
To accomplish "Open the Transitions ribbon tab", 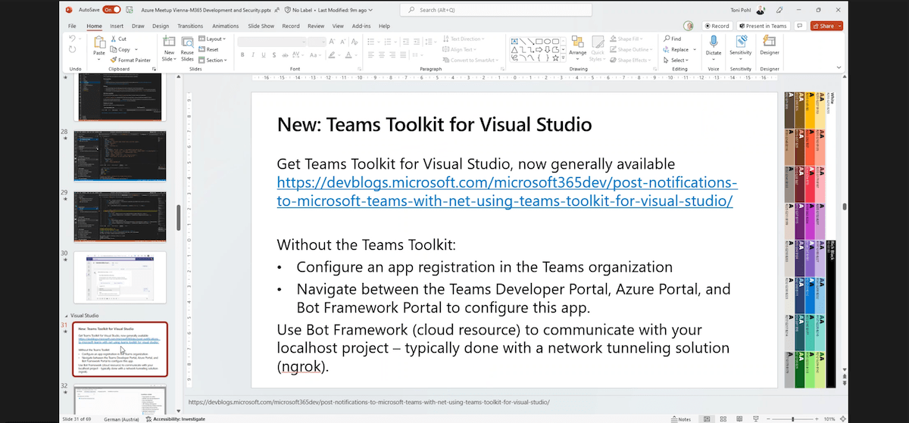I will tap(190, 26).
